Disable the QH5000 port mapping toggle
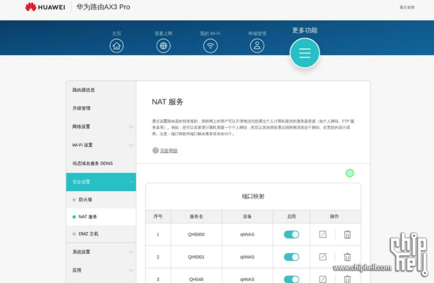Screen dimensions: 434x283 291,235
